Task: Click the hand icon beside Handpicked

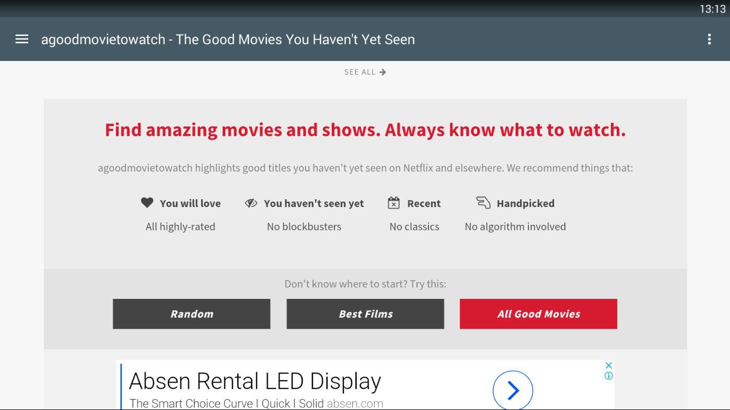Action: (483, 202)
